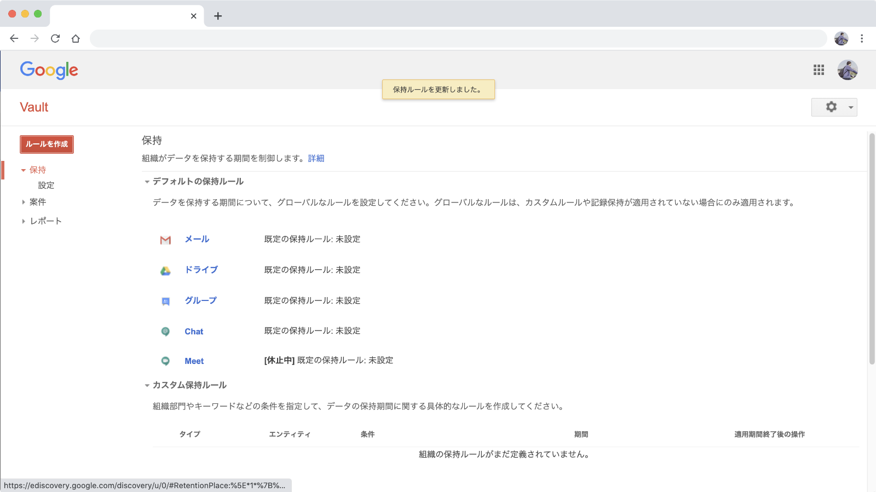Click the 適用期間終了後の操作 column header
876x492 pixels.
(x=769, y=435)
